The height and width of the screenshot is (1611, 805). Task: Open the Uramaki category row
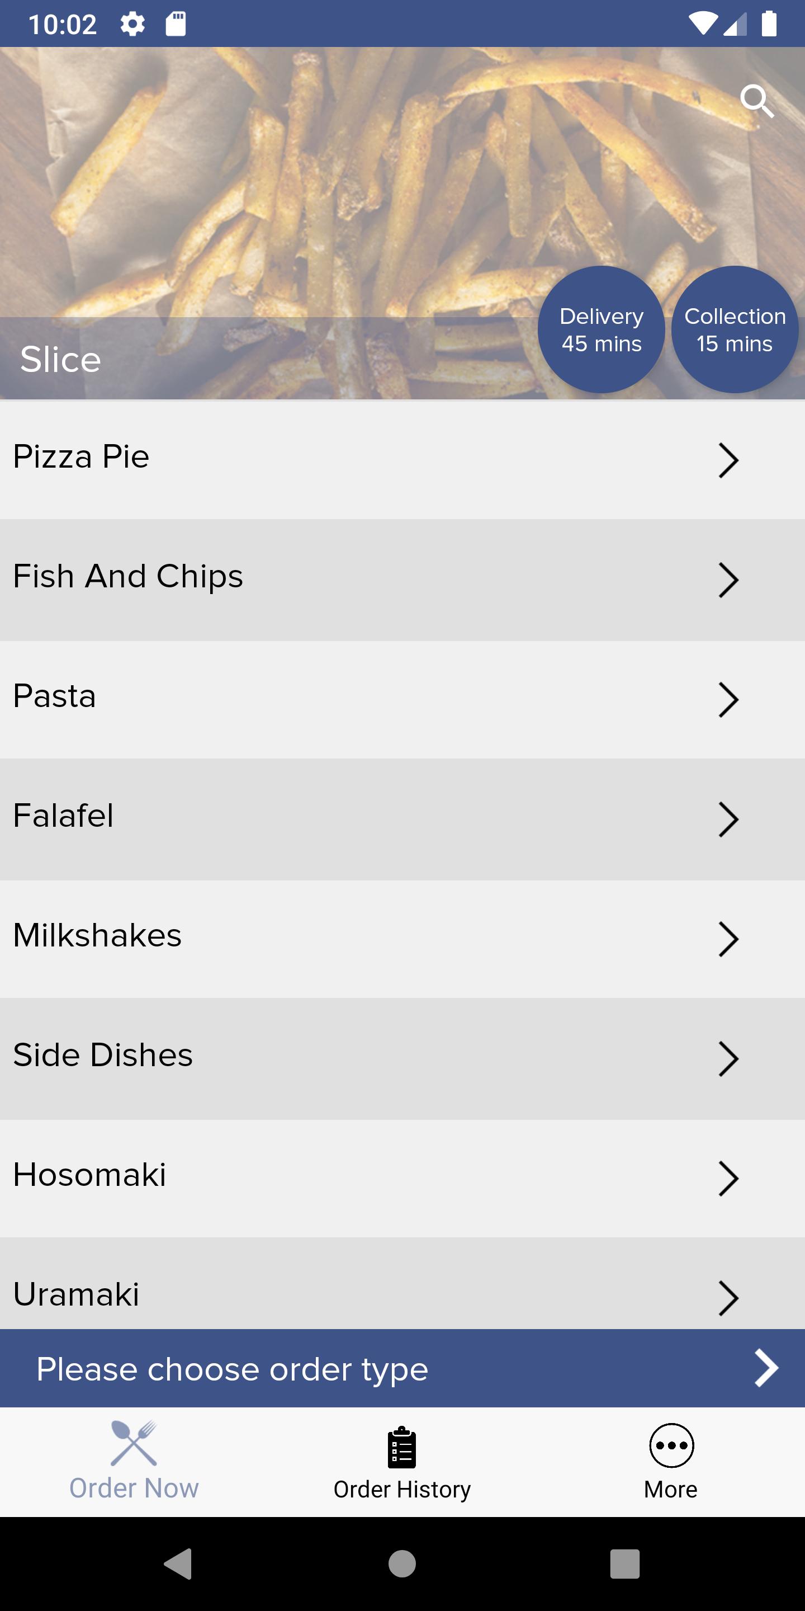pyautogui.click(x=402, y=1284)
